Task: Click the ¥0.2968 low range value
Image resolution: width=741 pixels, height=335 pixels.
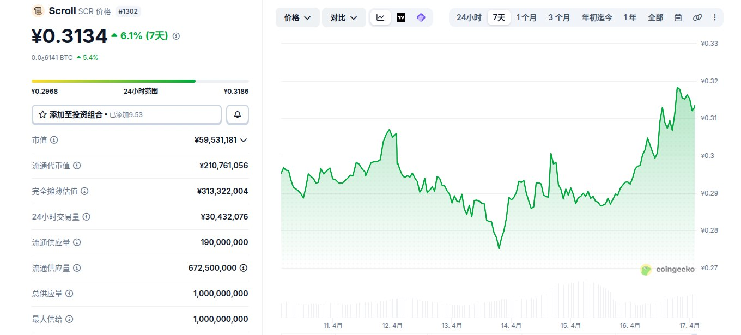Action: coord(44,91)
